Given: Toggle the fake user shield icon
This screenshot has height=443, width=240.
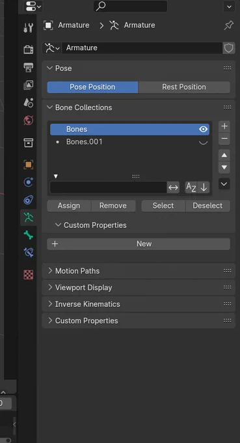Looking at the screenshot, I should 229,48.
